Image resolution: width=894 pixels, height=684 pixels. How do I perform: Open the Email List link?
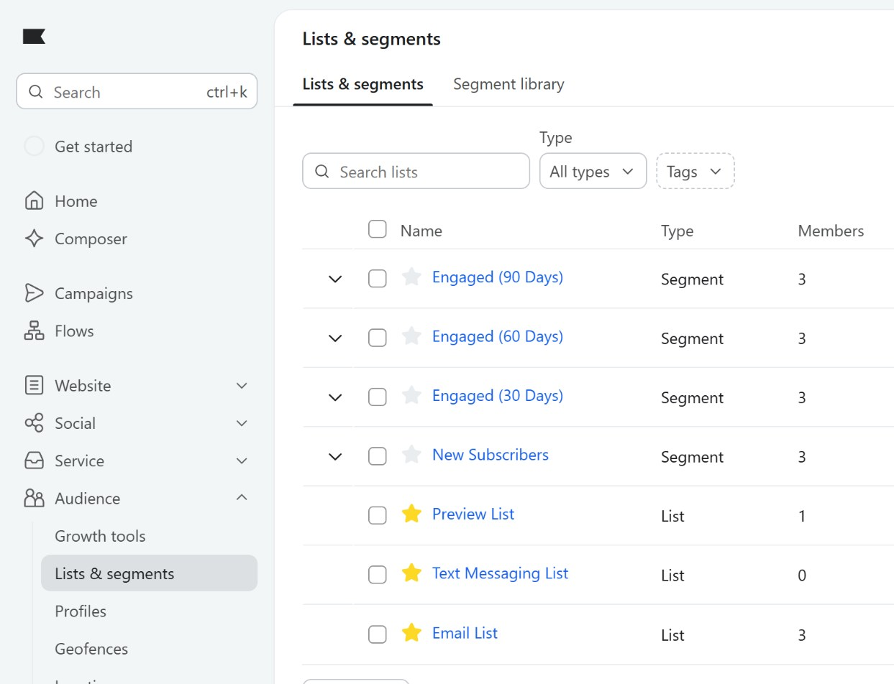pos(465,633)
